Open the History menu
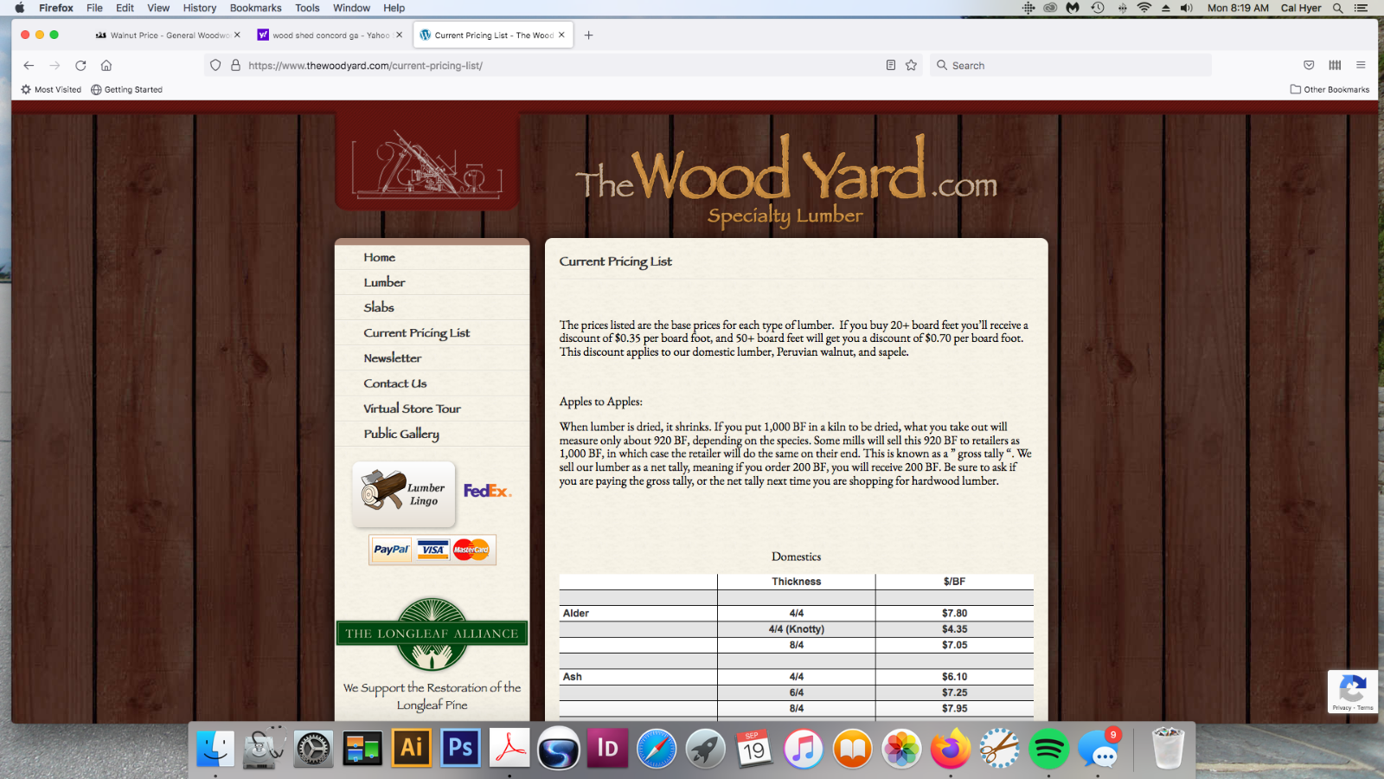 199,8
